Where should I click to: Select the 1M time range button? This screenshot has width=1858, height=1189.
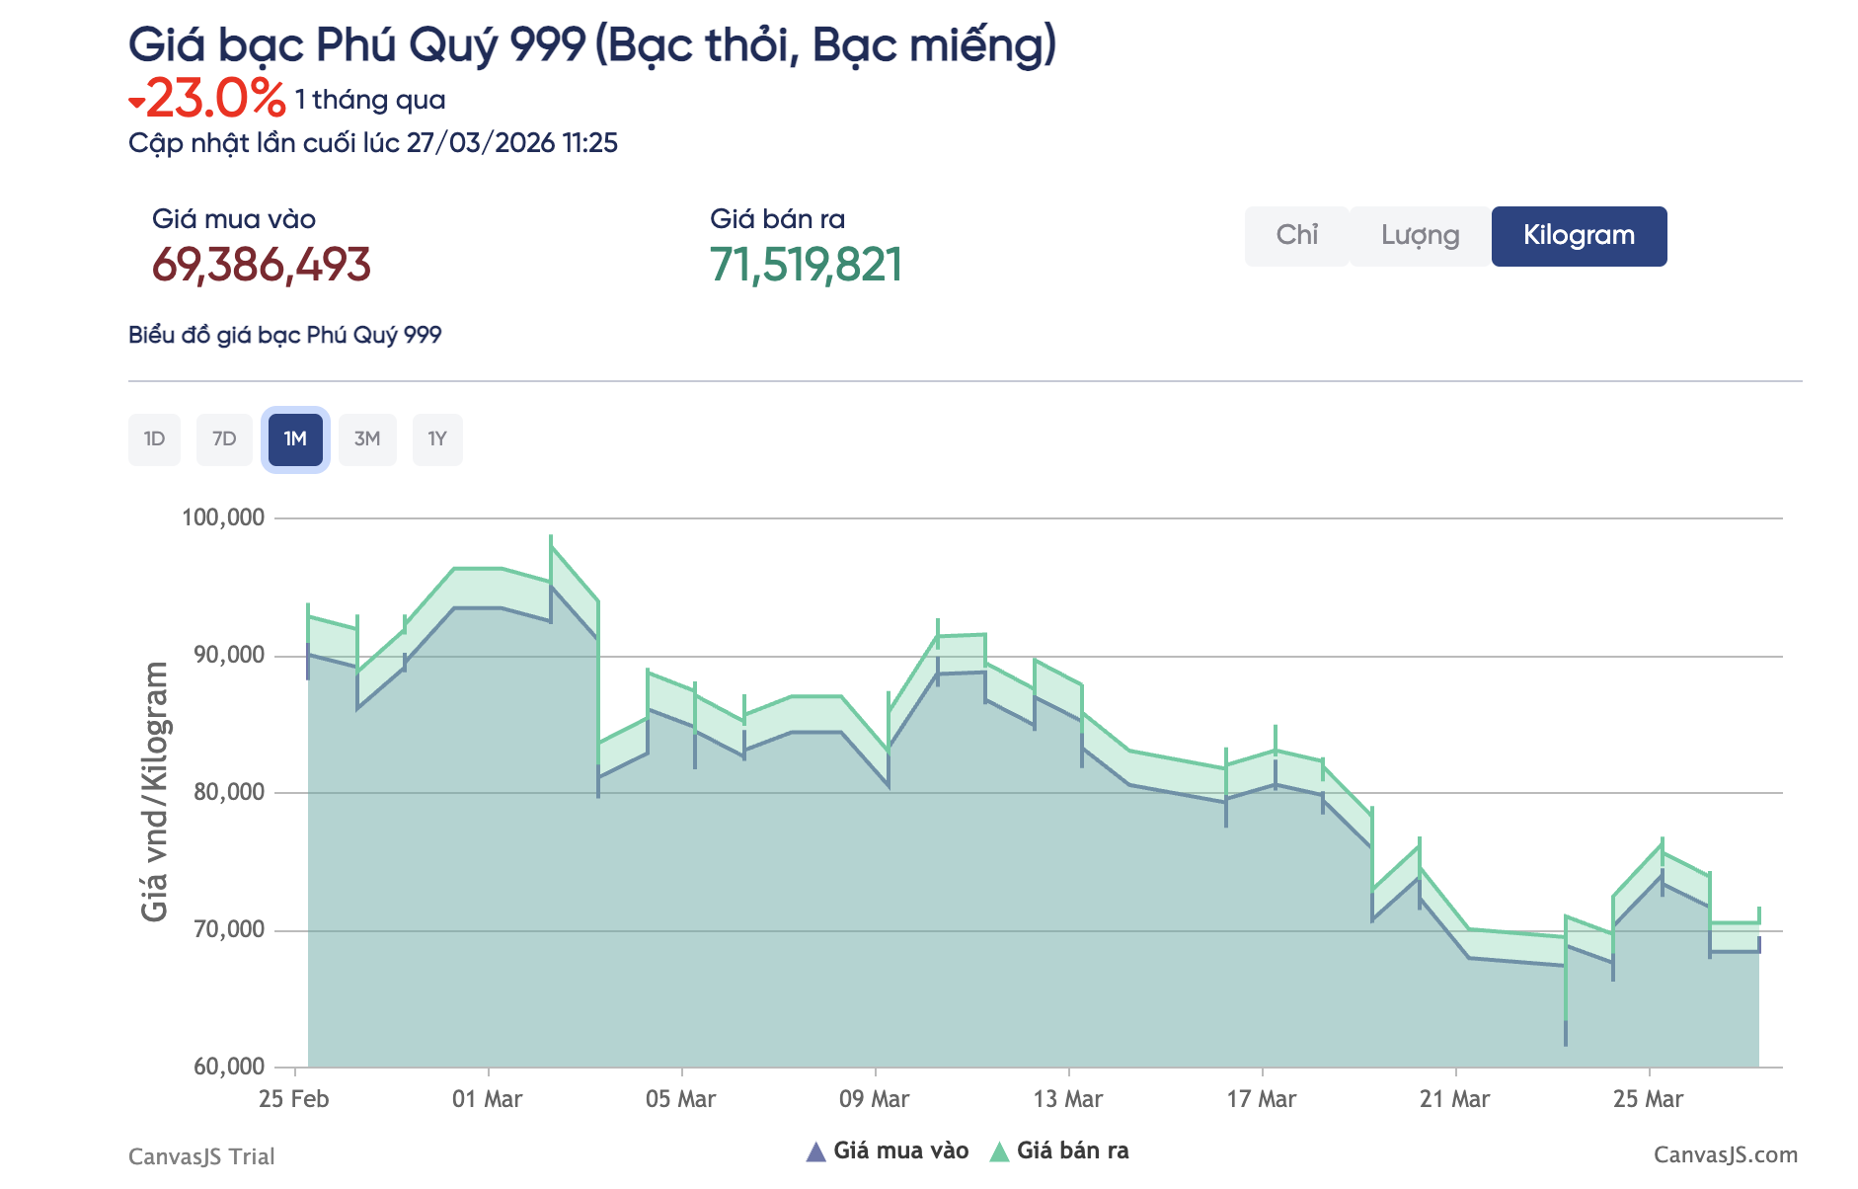(x=295, y=438)
